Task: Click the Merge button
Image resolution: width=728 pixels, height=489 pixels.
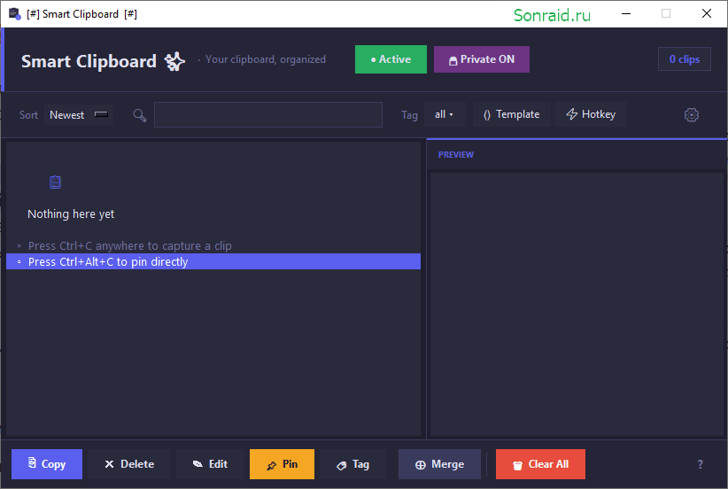Action: point(439,464)
